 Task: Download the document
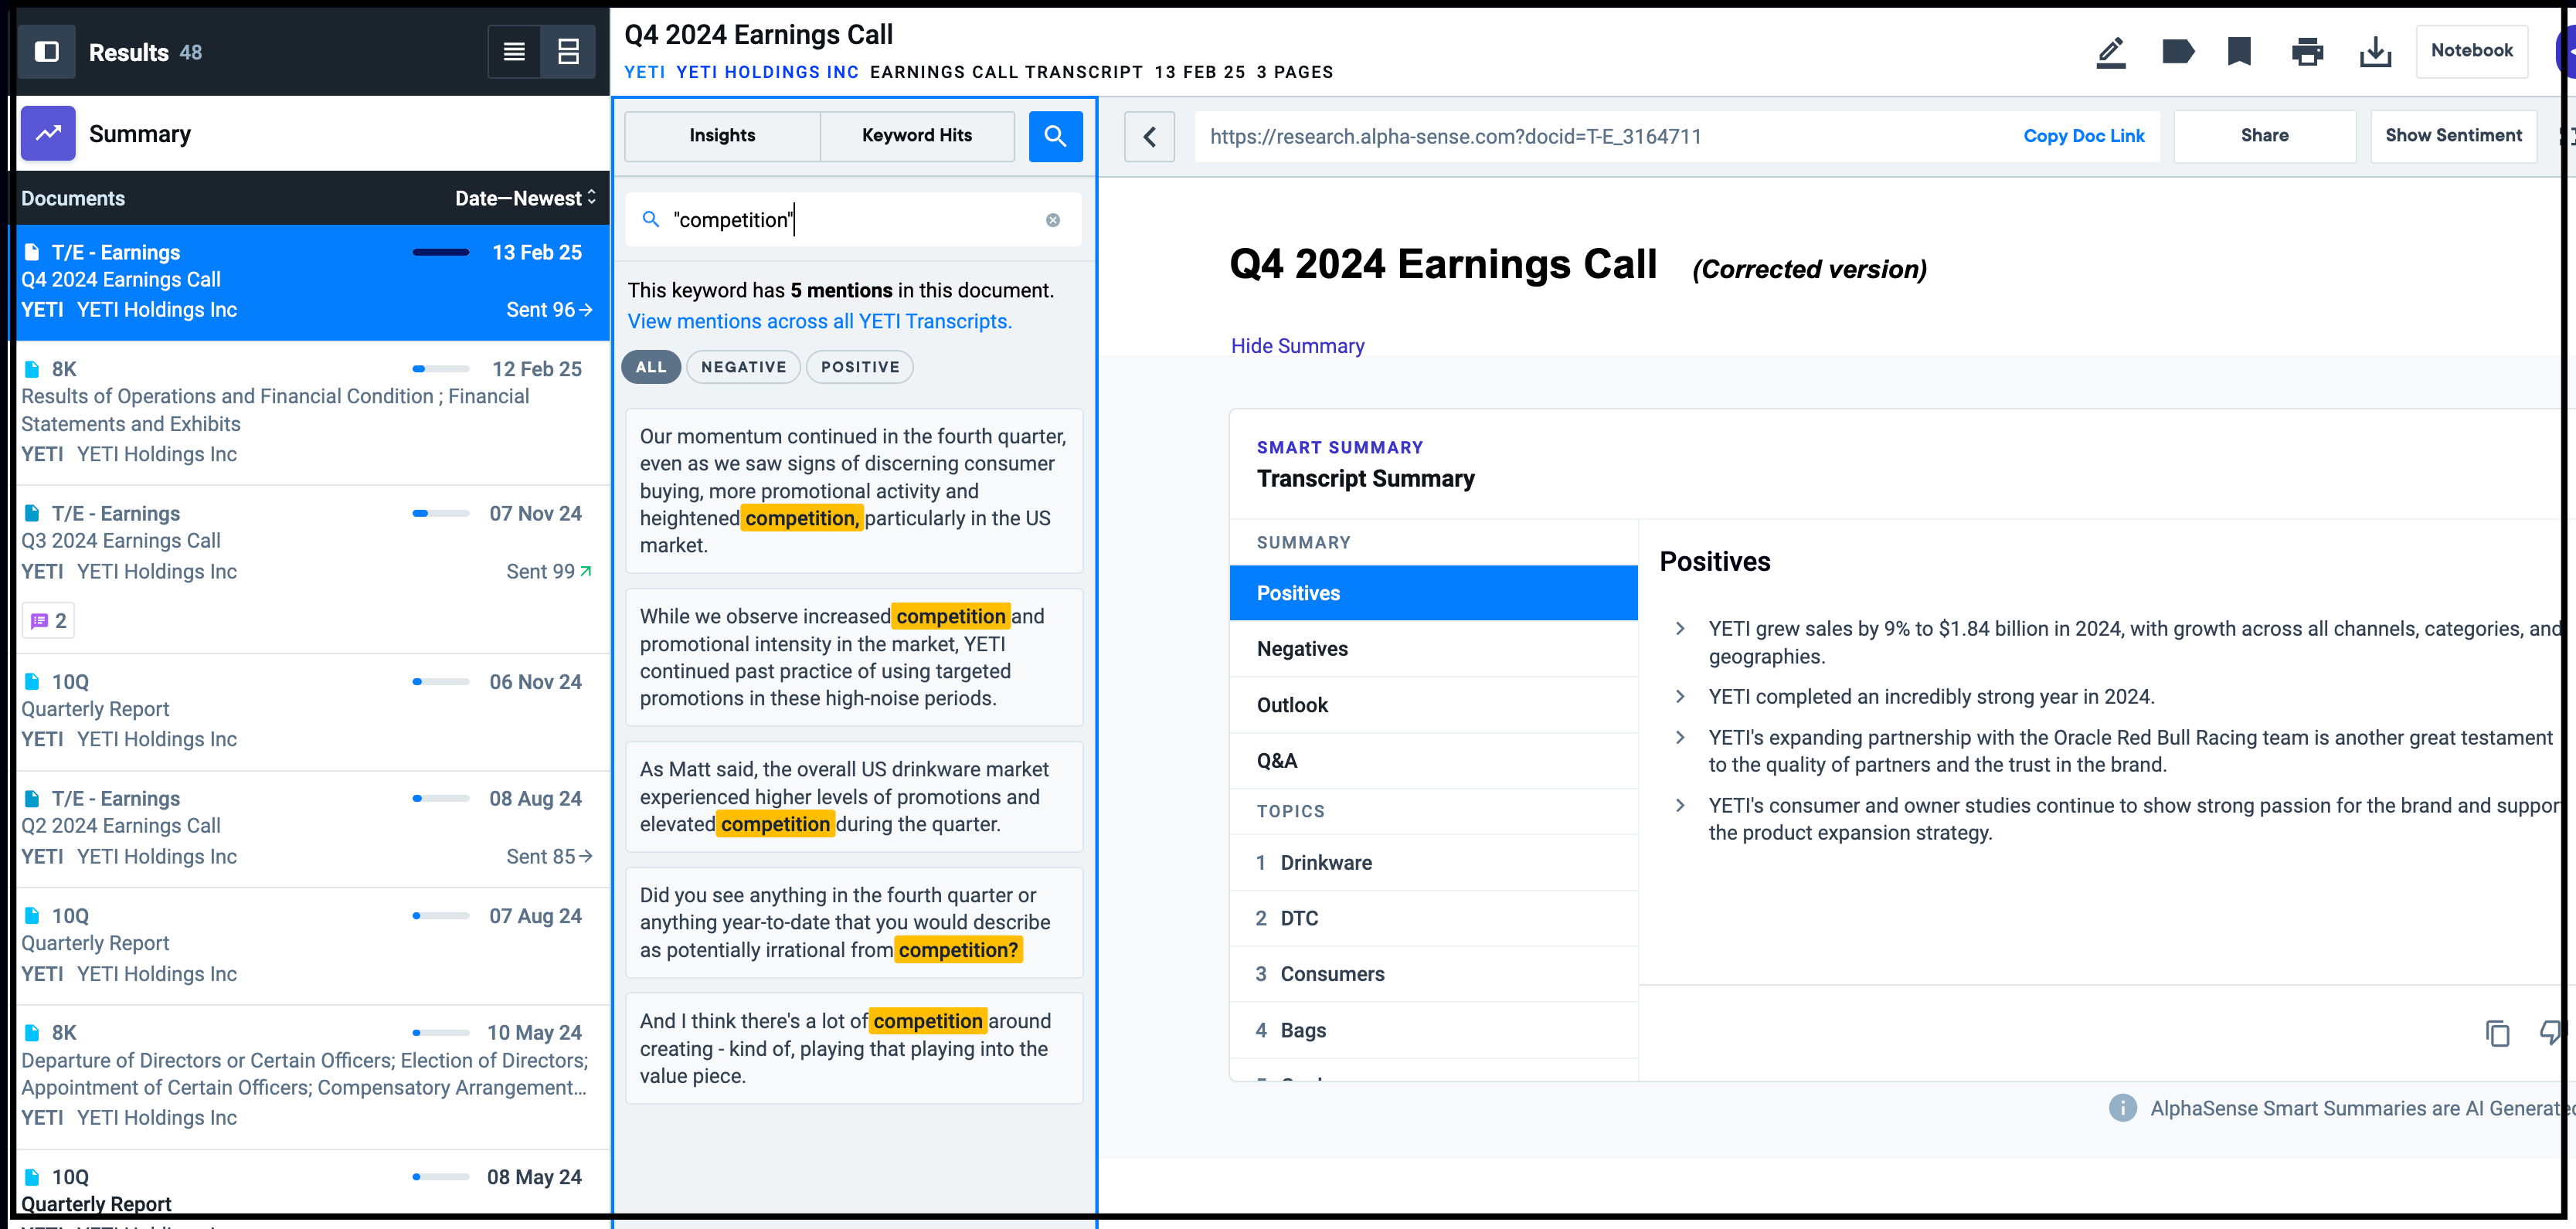2375,51
